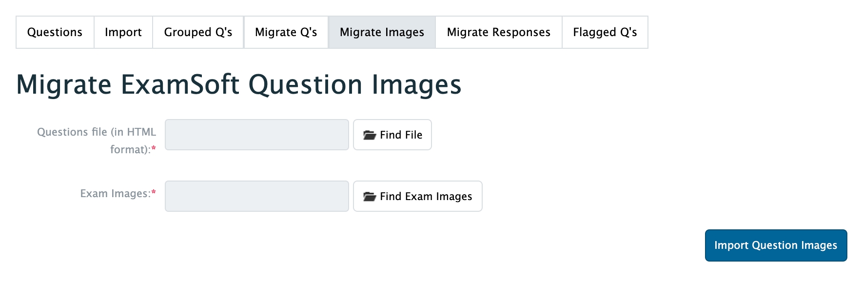
Task: Focus the Questions file input field
Action: pyautogui.click(x=257, y=135)
